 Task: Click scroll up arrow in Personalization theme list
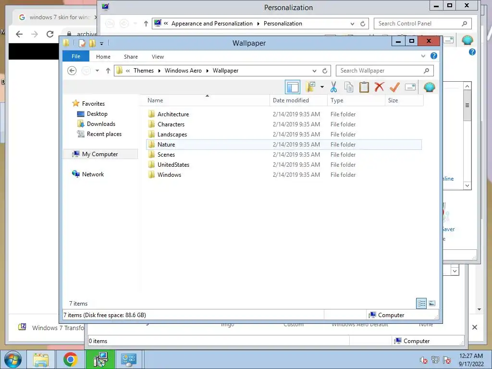(467, 86)
